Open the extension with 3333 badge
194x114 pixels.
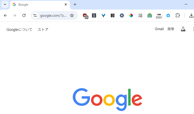(159, 16)
